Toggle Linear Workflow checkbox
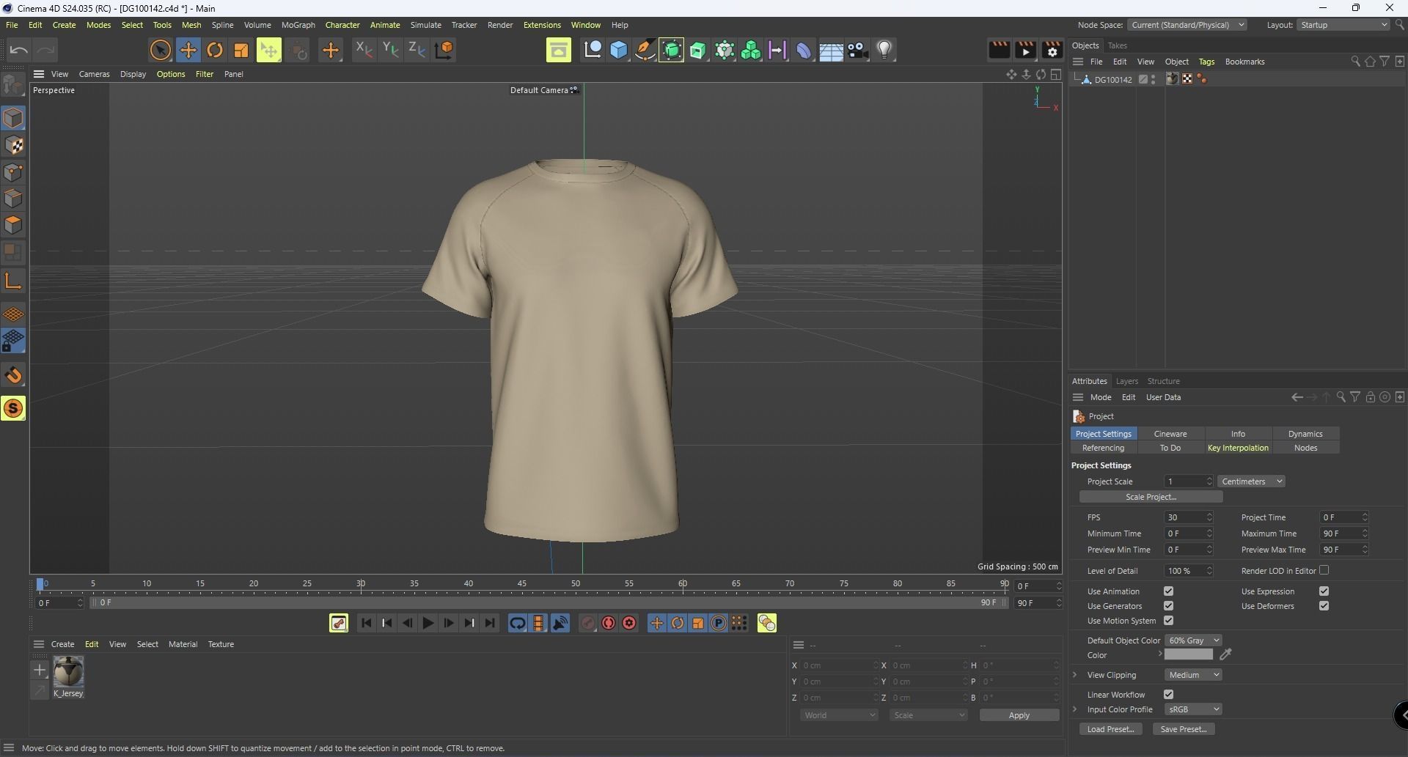1408x757 pixels. coord(1168,695)
